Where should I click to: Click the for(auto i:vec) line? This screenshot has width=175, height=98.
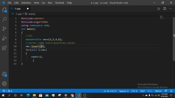coord(36,50)
